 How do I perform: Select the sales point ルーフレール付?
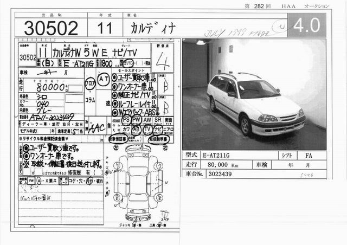tap(134, 104)
